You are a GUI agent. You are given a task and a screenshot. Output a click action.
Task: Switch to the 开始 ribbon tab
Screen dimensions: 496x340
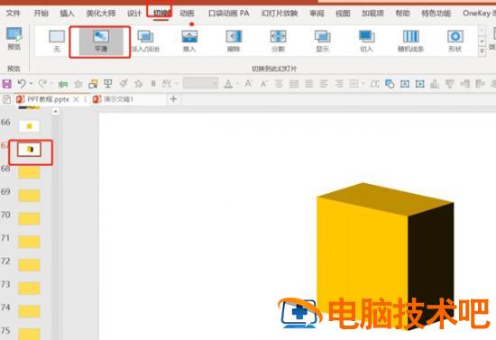41,14
